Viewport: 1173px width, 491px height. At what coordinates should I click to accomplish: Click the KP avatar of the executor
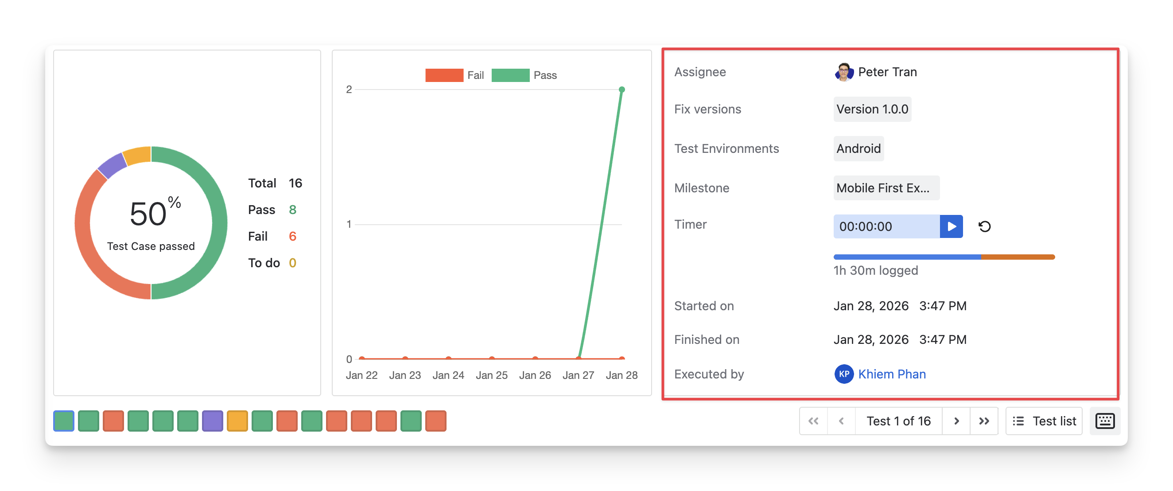click(x=843, y=374)
